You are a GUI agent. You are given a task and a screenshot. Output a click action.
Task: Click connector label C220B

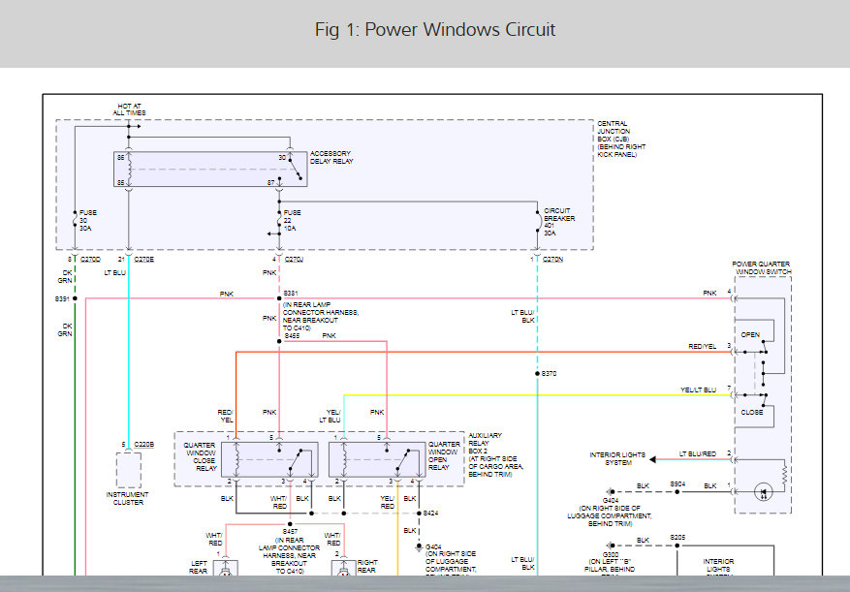point(143,444)
